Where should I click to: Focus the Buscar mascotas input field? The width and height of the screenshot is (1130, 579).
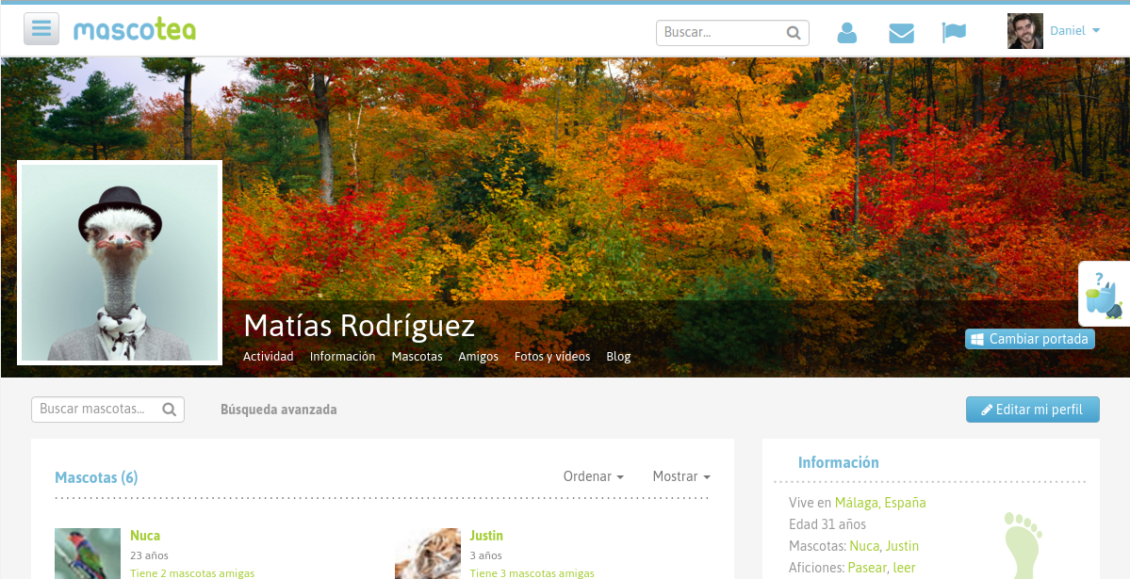96,410
